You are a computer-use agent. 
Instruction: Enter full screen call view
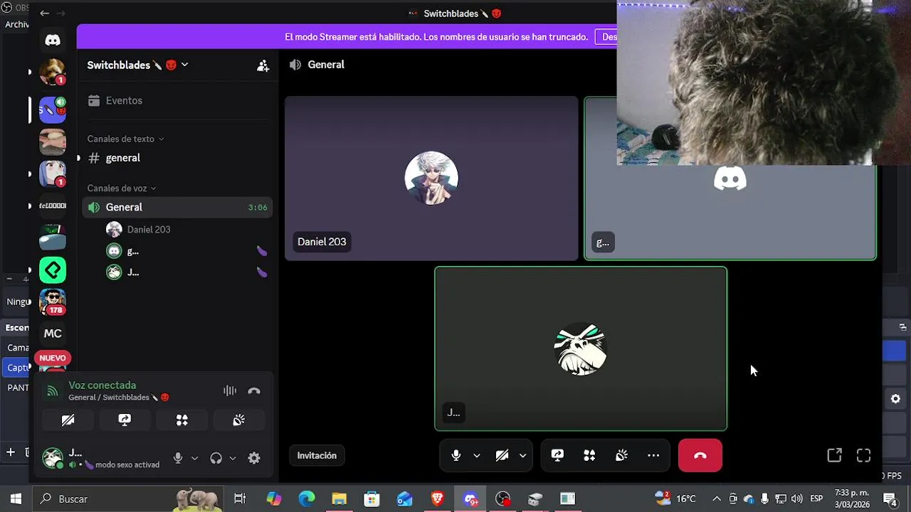point(863,456)
